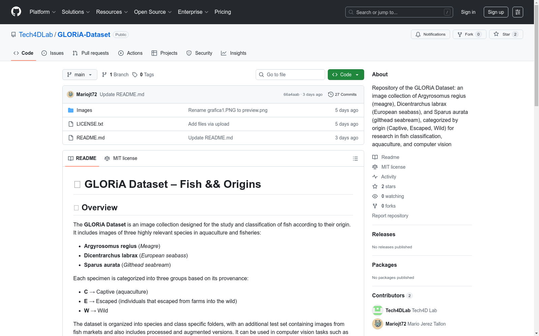This screenshot has height=336, width=539.
Task: Click the Star icon
Action: click(x=496, y=34)
